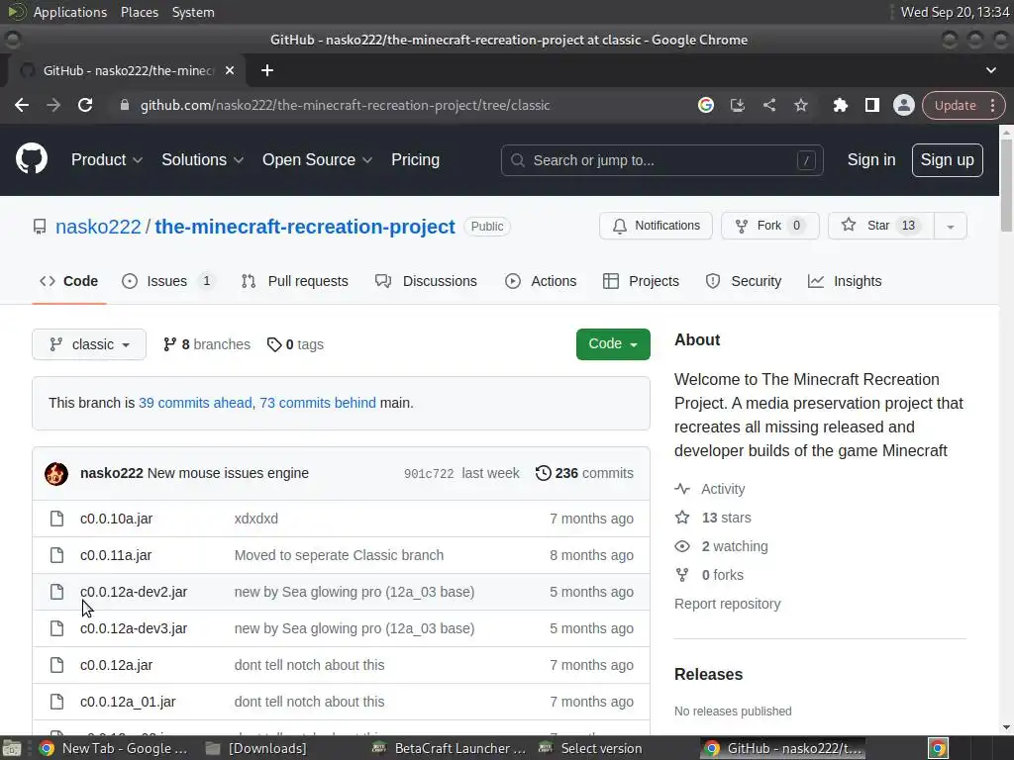Viewport: 1014px width, 760px height.
Task: Click the 39 commits ahead link
Action: pos(195,403)
